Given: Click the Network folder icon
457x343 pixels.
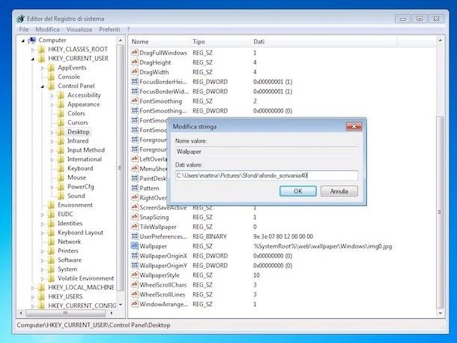Looking at the screenshot, I should [x=51, y=242].
